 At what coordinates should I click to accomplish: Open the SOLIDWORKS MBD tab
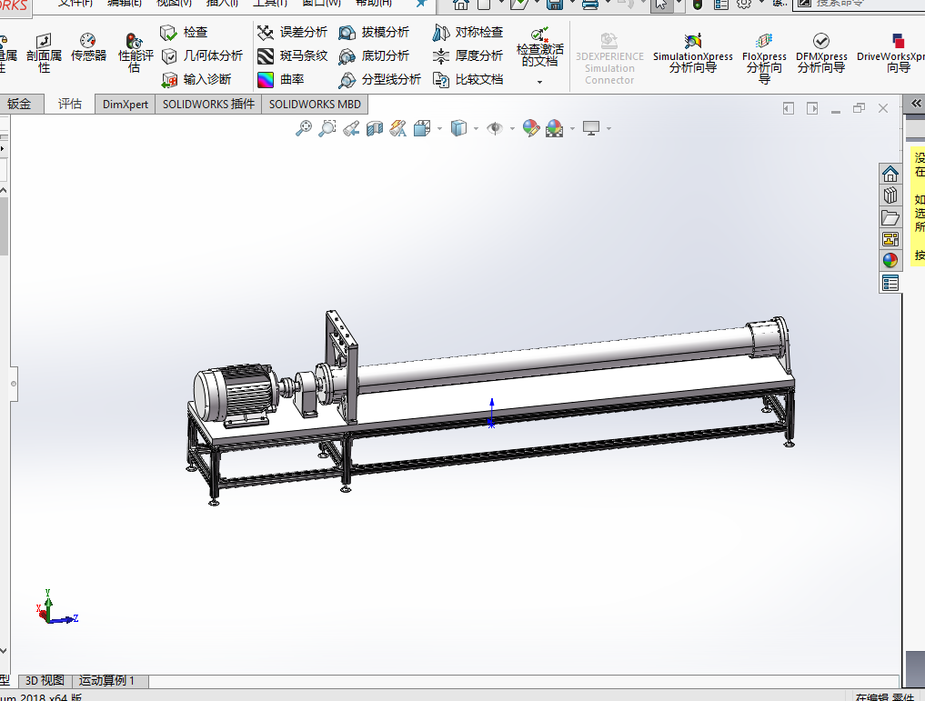click(315, 105)
